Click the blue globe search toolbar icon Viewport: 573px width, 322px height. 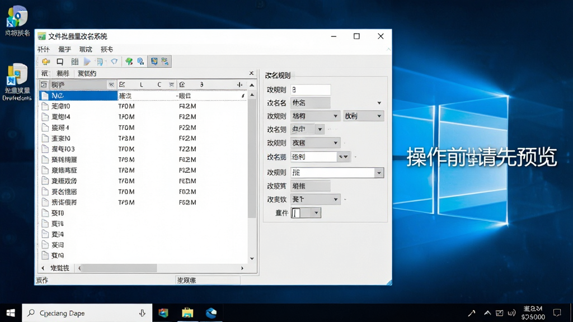pyautogui.click(x=140, y=61)
